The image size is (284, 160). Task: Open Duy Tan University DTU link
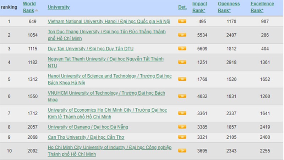coord(90,48)
